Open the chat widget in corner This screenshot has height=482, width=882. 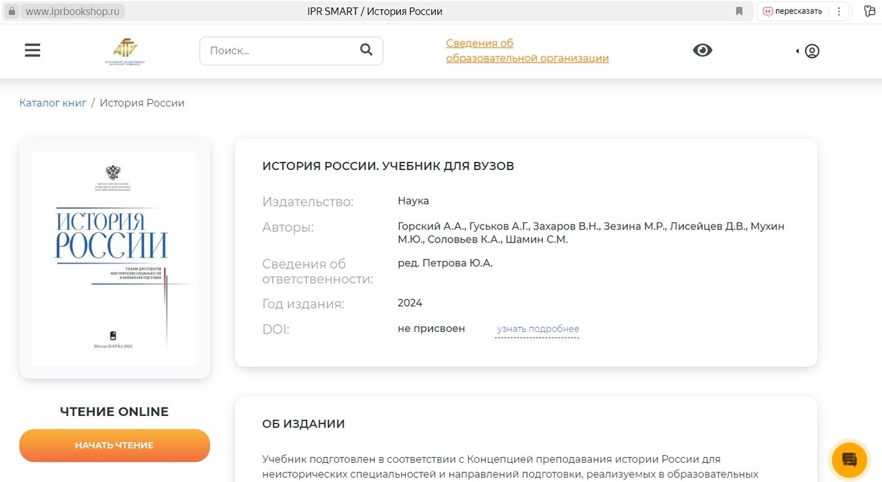point(849,460)
